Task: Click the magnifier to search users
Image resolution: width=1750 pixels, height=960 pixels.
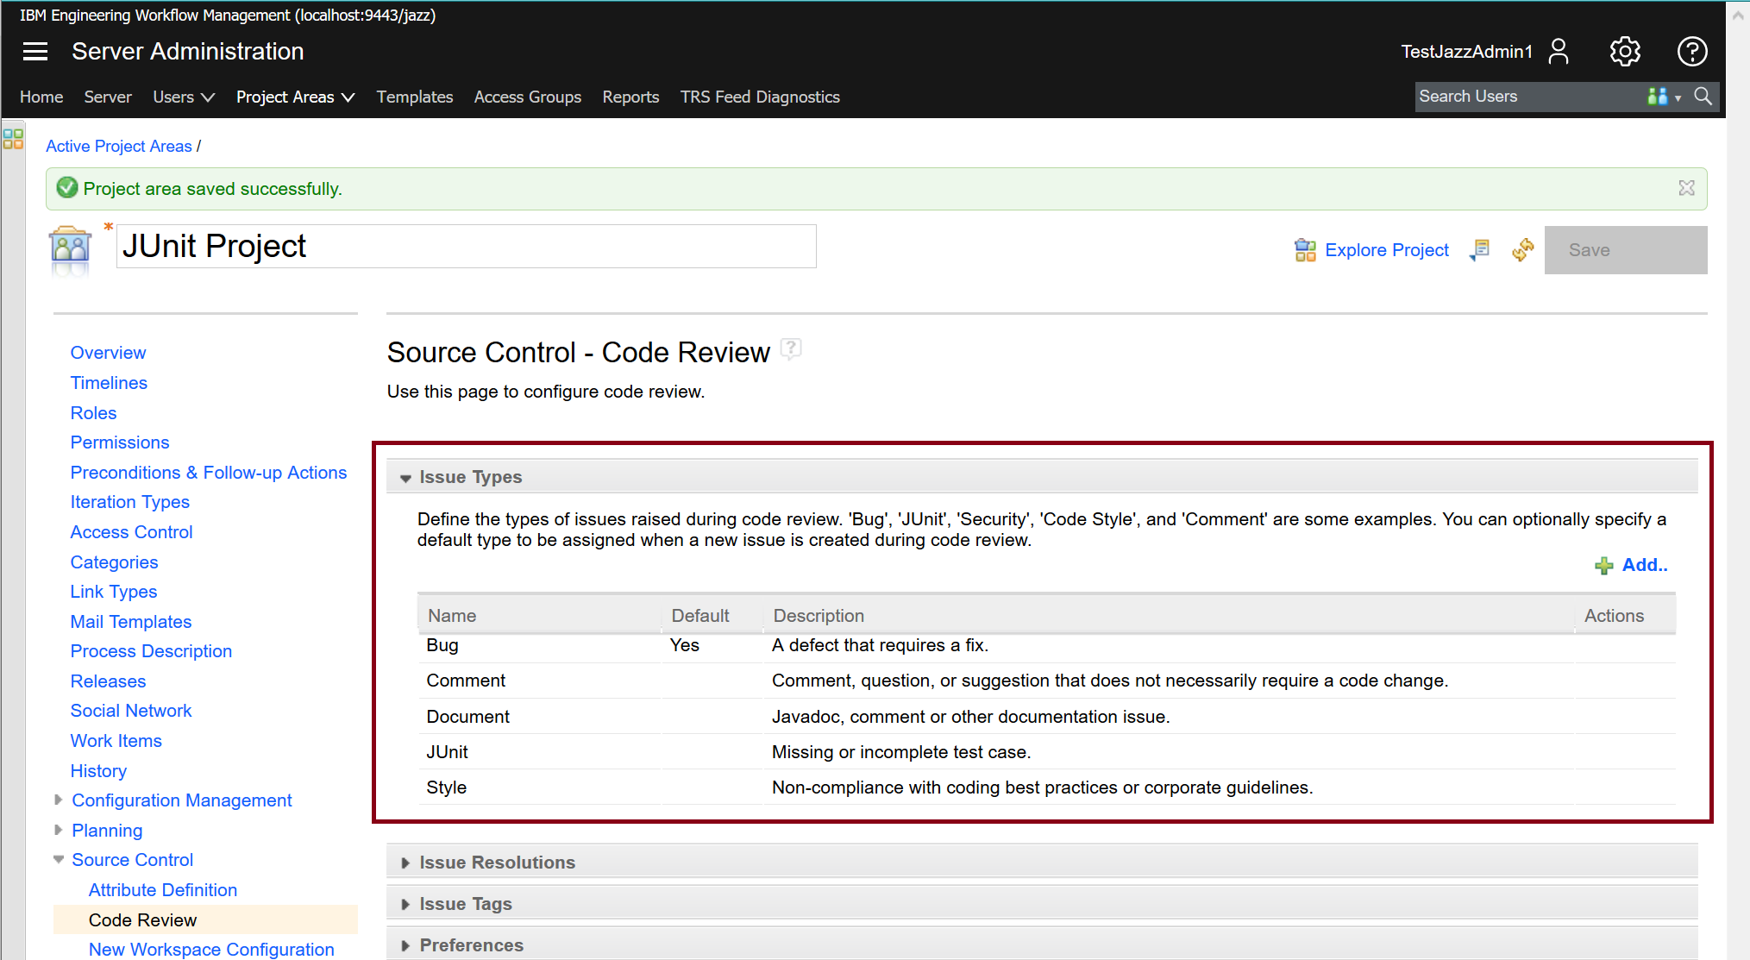Action: tap(1703, 97)
